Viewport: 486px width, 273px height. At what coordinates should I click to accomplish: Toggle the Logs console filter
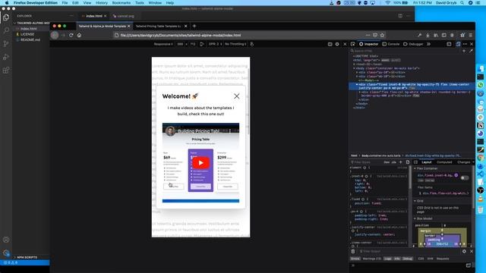[388, 259]
